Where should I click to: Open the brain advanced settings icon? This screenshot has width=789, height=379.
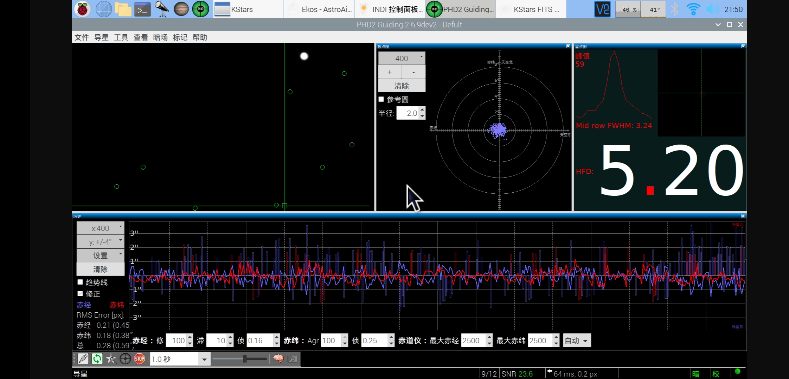click(x=278, y=359)
